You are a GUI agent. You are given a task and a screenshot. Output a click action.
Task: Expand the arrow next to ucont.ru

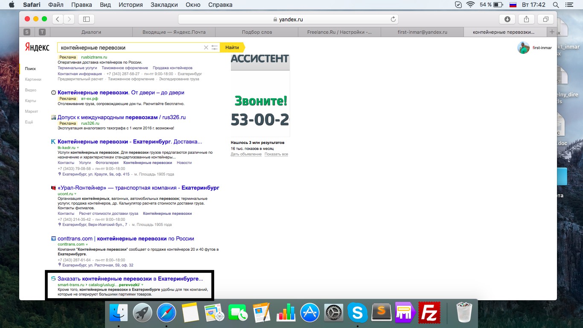[x=76, y=194]
